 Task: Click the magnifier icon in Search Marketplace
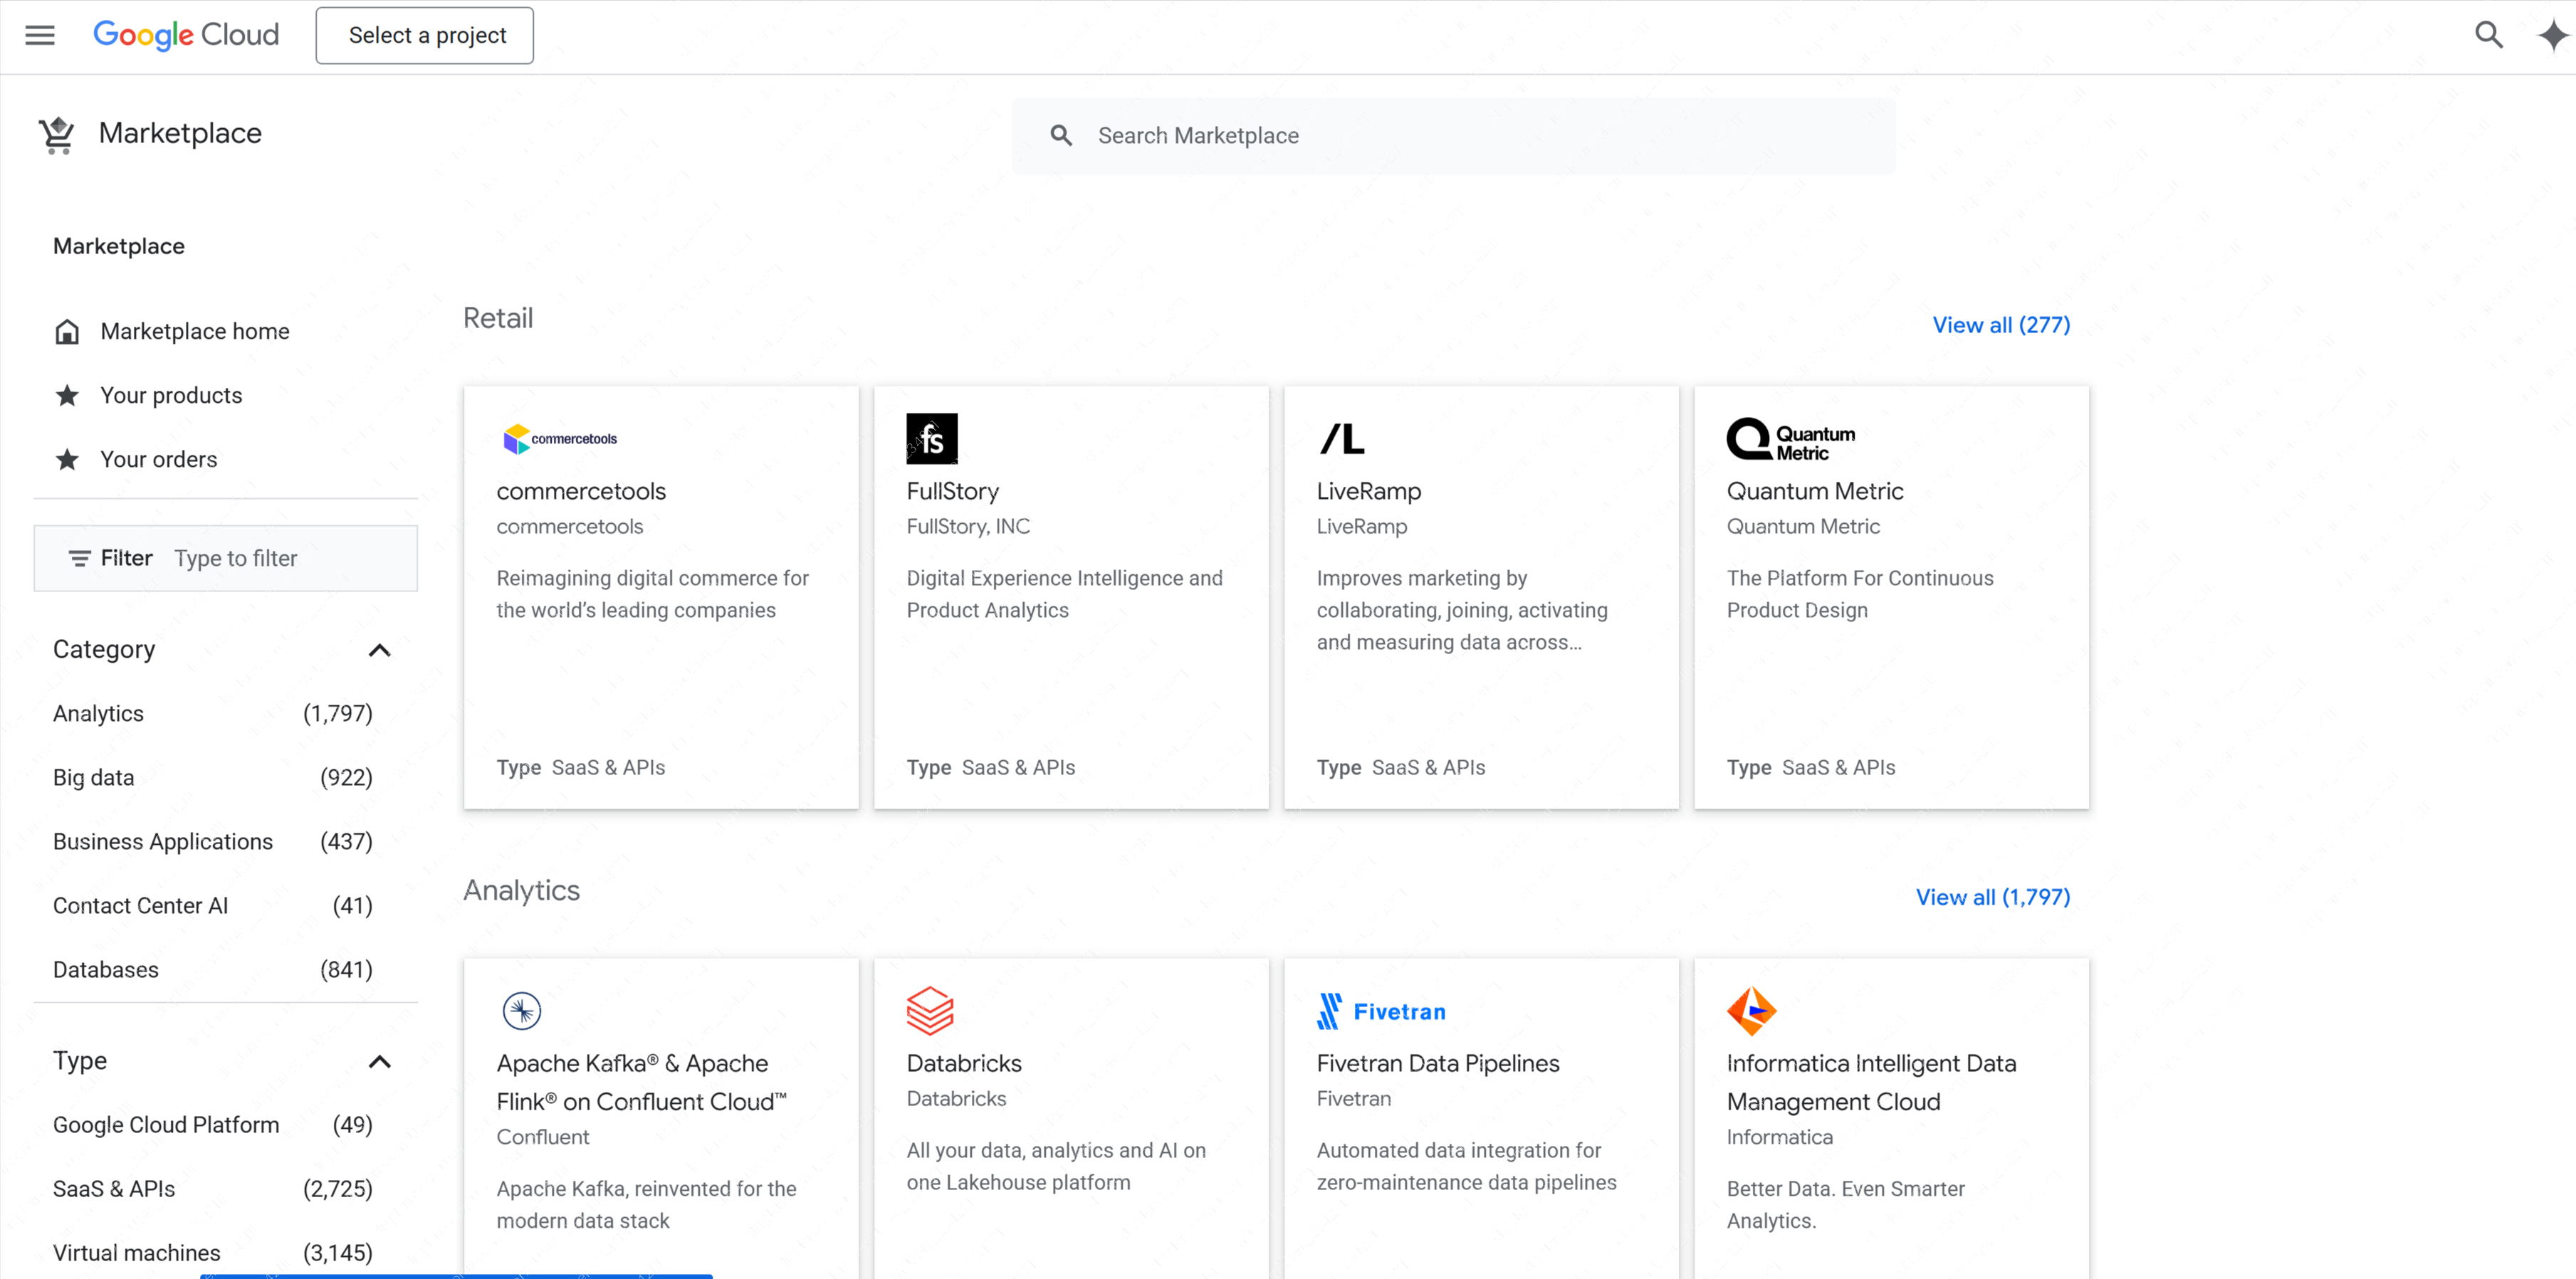pyautogui.click(x=1061, y=135)
